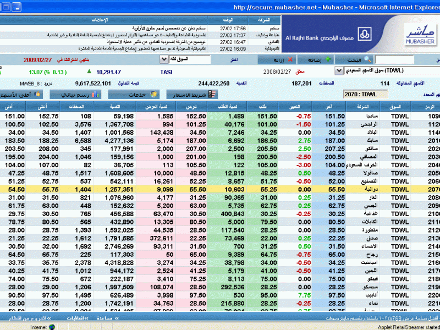Select the 'الاحساء' company row
The image size is (440, 330).
point(220,246)
